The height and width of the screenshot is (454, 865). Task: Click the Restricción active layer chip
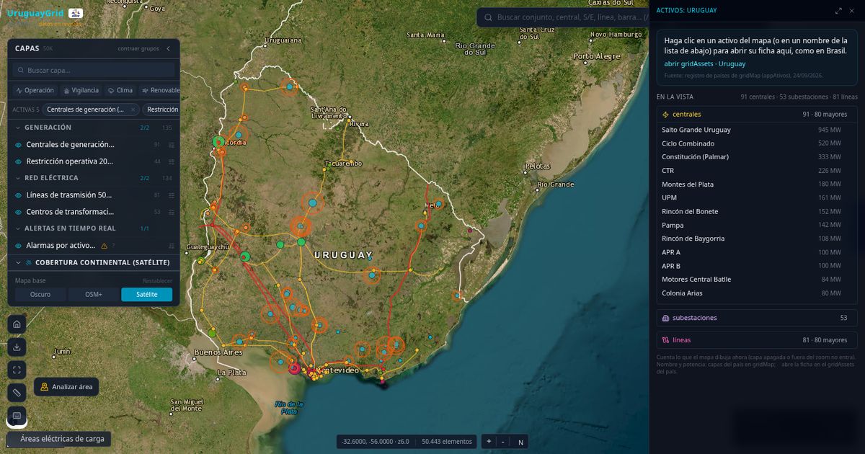point(160,110)
